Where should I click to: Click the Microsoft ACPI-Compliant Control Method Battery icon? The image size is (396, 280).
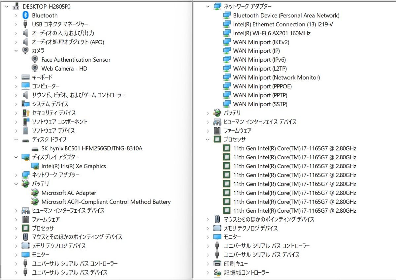tap(35, 202)
